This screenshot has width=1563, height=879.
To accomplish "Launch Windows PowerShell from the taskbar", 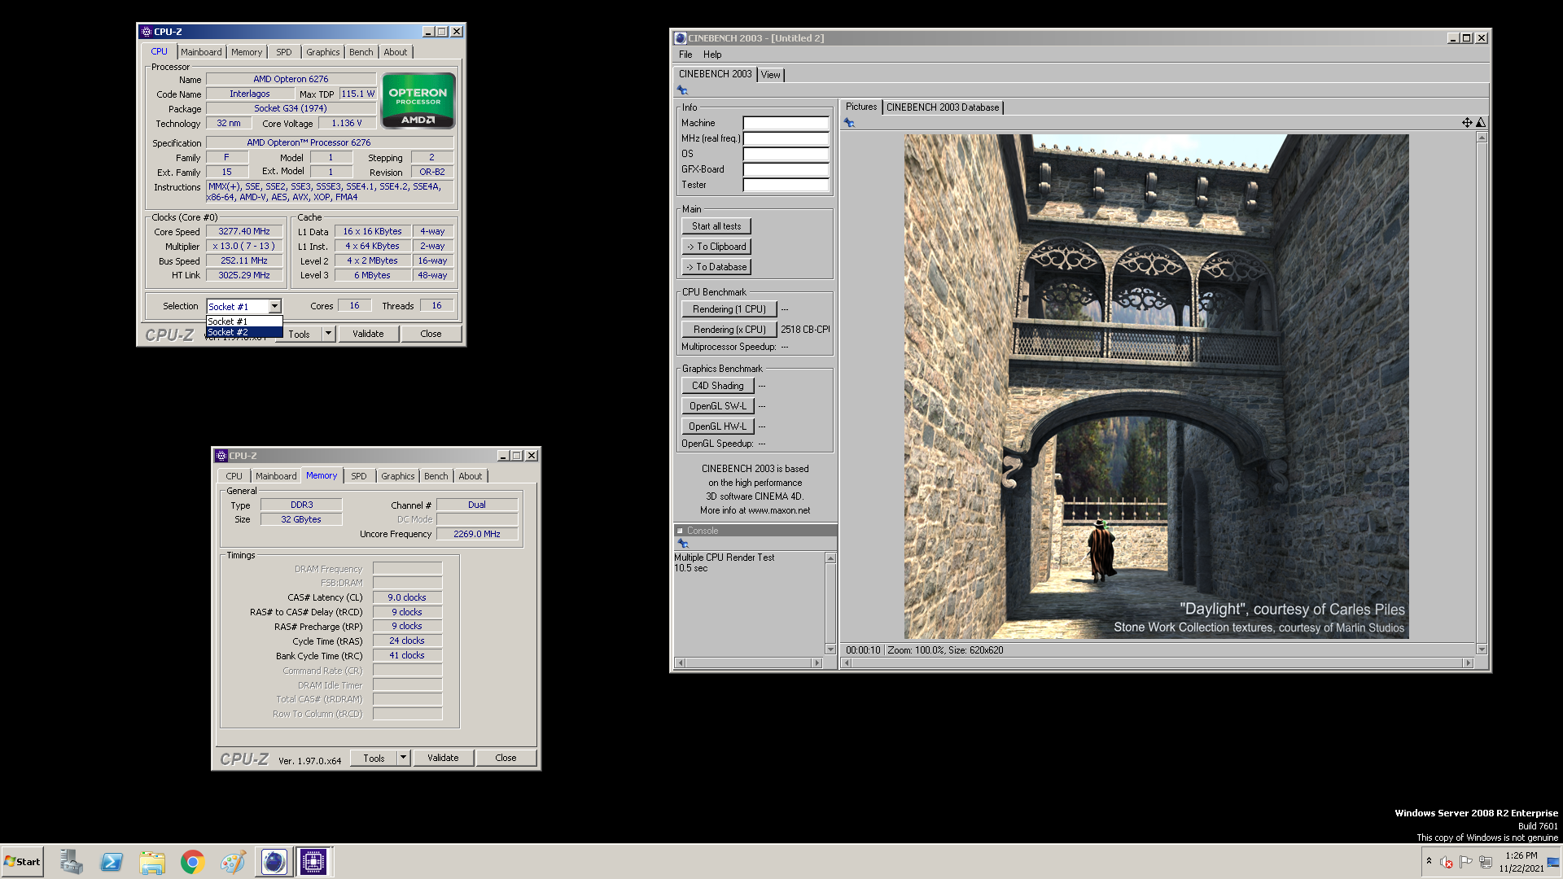I will [112, 862].
